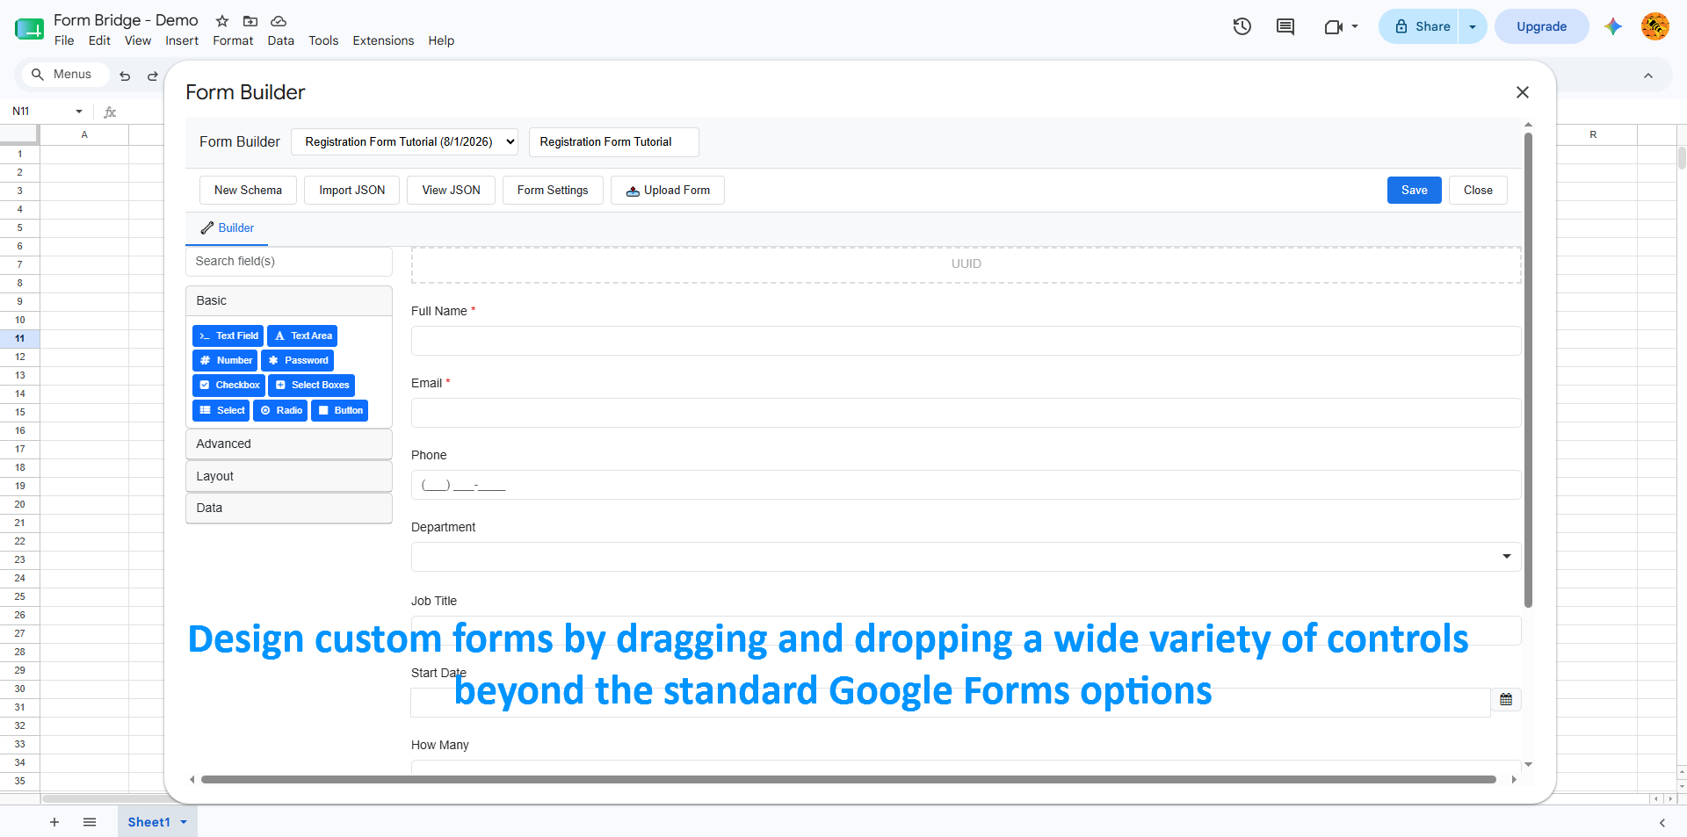The image size is (1687, 837).
Task: Add the Password control
Action: click(297, 360)
